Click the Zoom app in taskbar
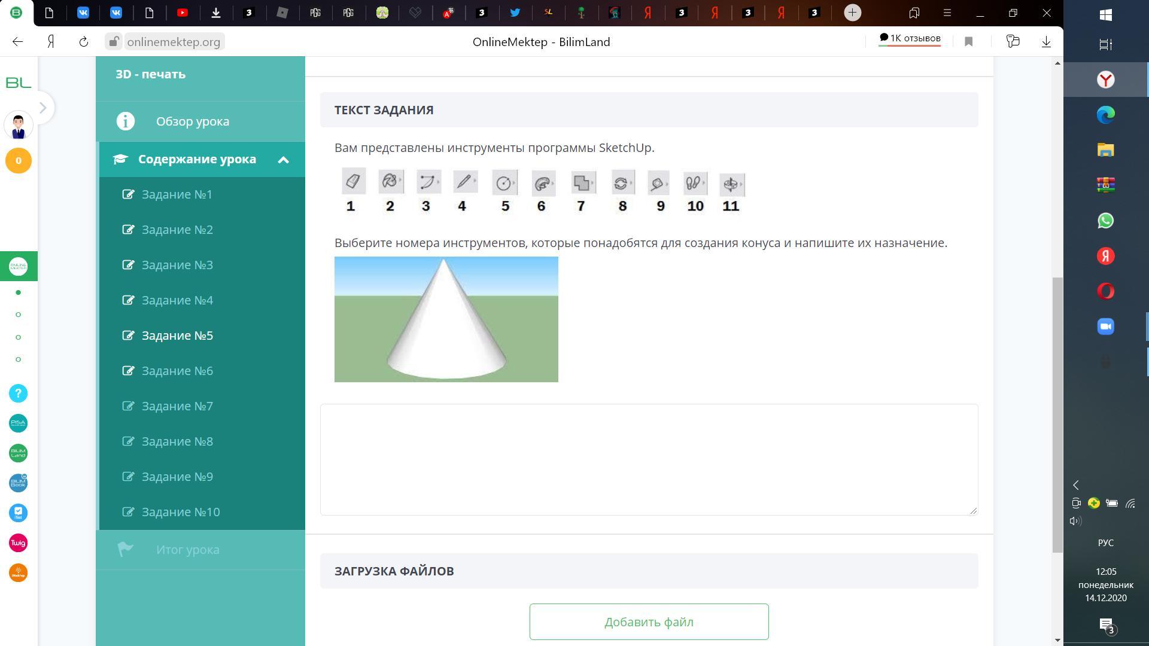1149x646 pixels. 1105,327
